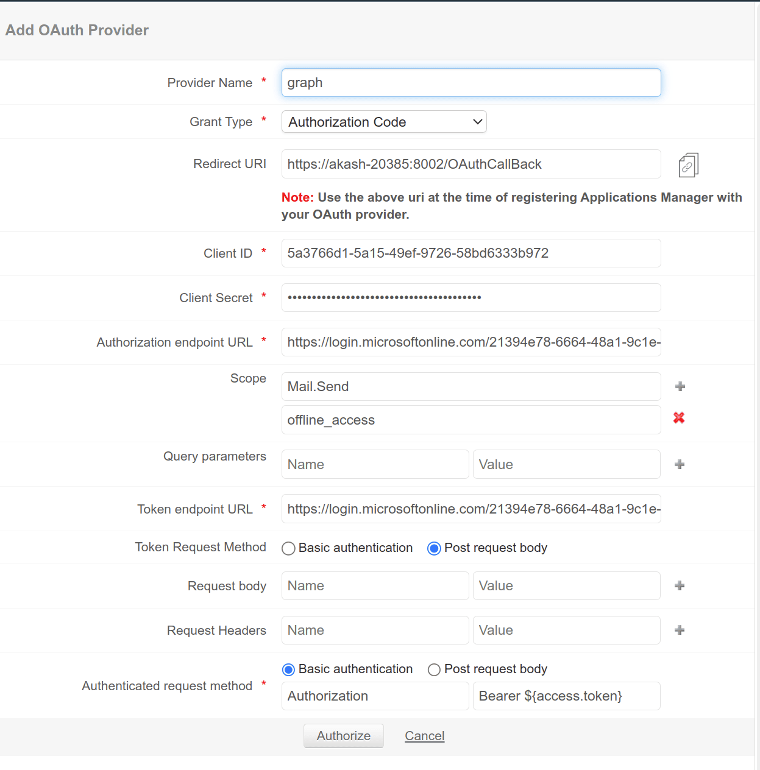760x770 pixels.
Task: Add a Query parameters row with the plus icon
Action: click(680, 464)
